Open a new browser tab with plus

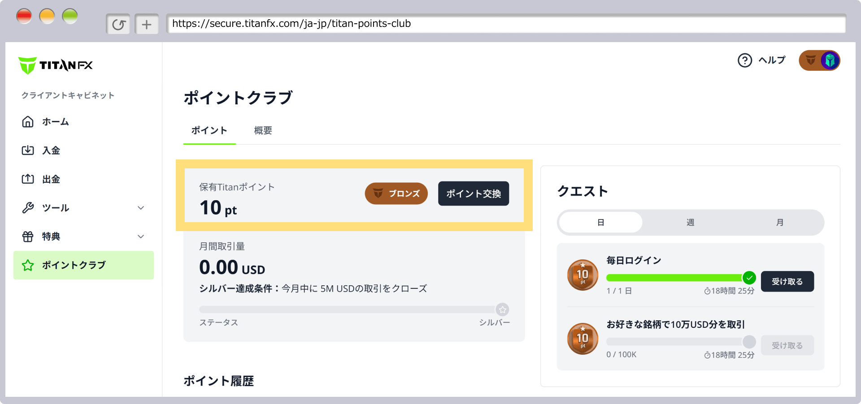pyautogui.click(x=147, y=24)
